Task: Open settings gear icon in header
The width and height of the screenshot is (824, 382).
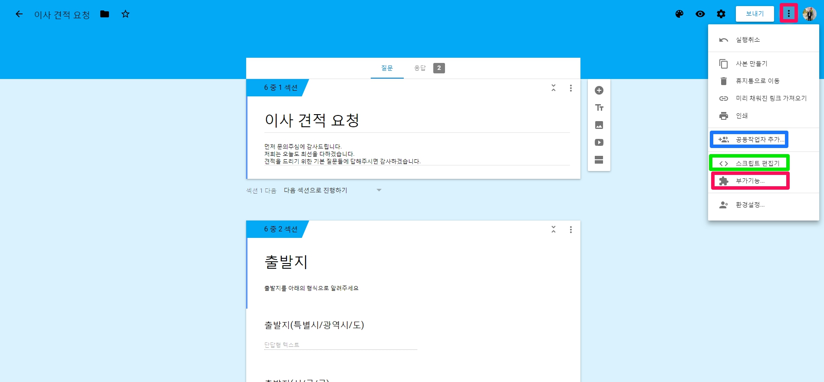Action: click(x=721, y=14)
